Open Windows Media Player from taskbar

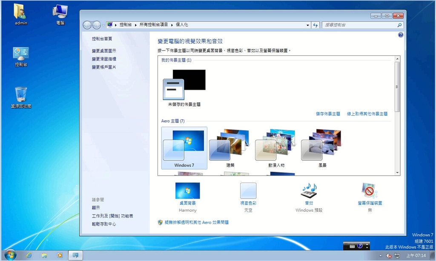(60, 255)
